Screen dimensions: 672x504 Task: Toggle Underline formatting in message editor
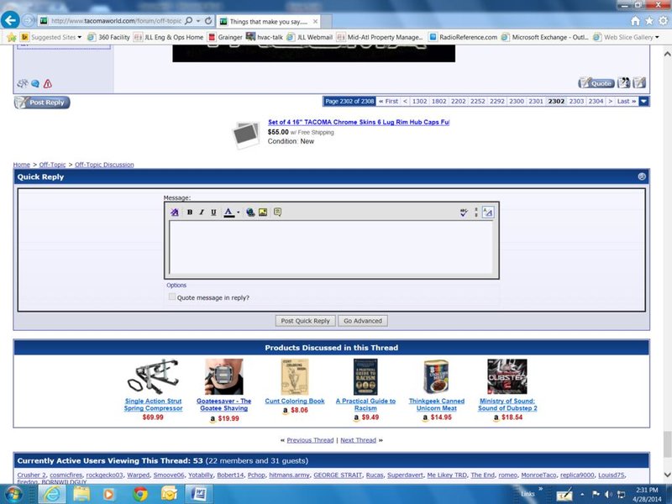[x=213, y=213]
